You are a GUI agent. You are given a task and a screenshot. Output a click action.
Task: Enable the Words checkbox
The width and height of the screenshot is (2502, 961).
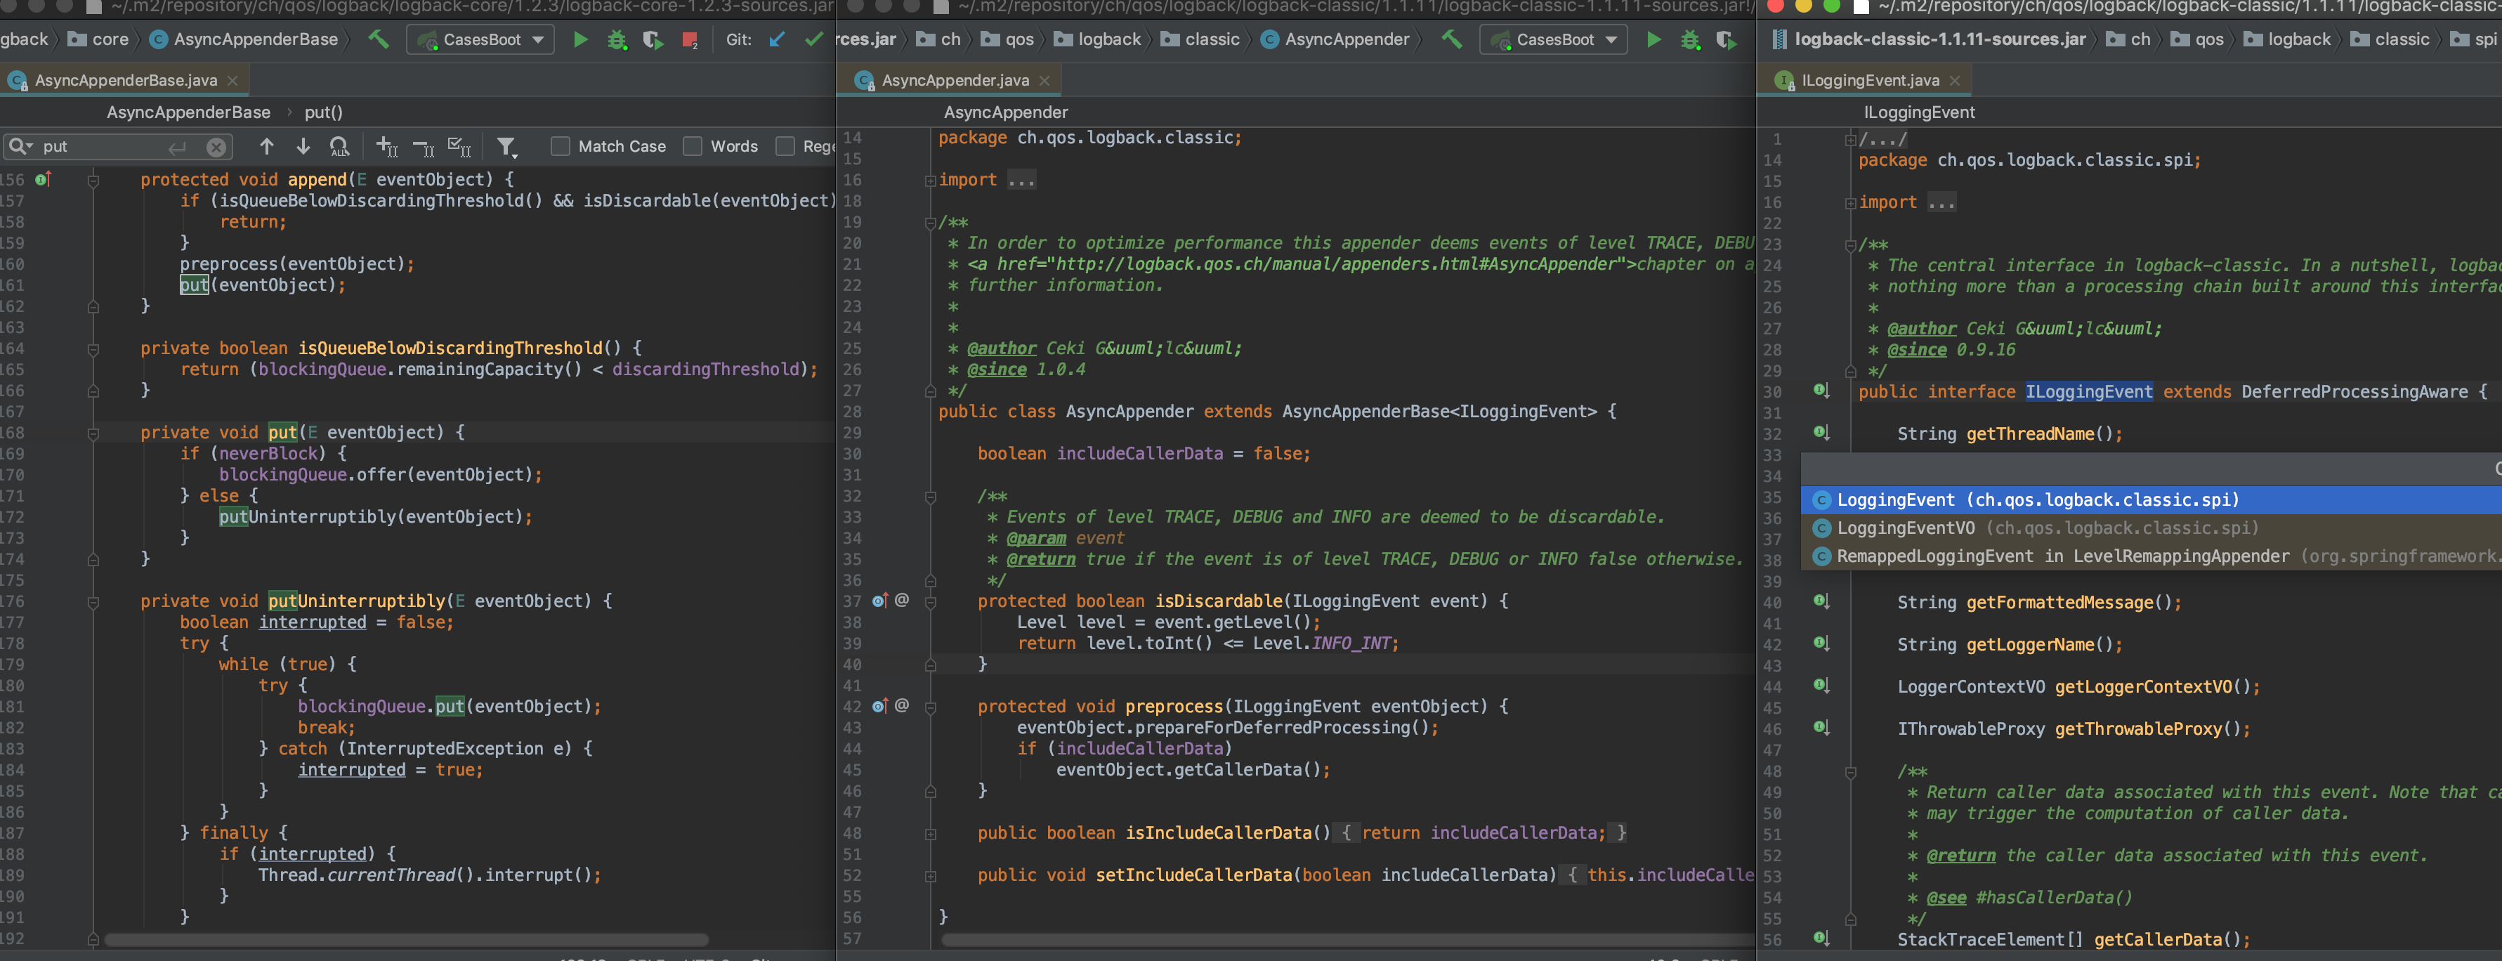pyautogui.click(x=693, y=147)
